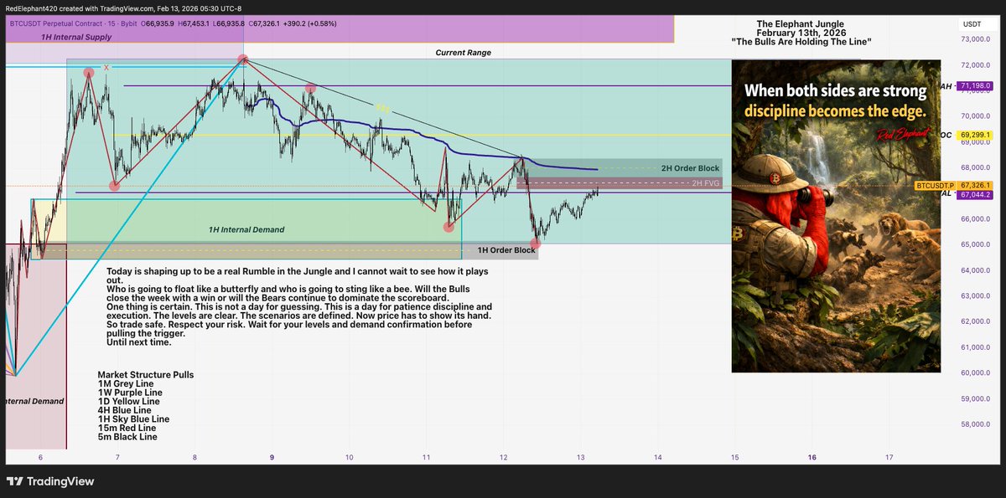Select the '1H Internal Supply' label
Image resolution: width=1006 pixels, height=498 pixels.
(x=76, y=38)
